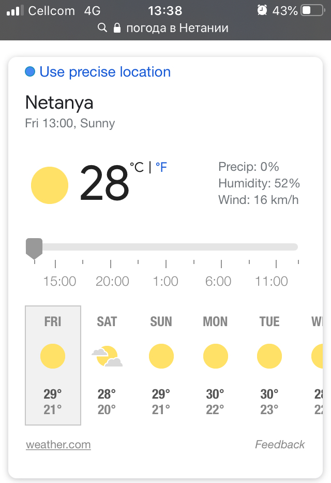Viewport: 331px width, 483px height.
Task: Tap the padlock security icon
Action: tap(117, 28)
